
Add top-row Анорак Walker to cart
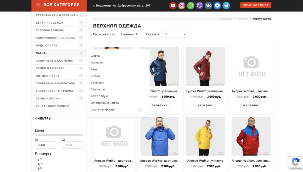pos(251,105)
